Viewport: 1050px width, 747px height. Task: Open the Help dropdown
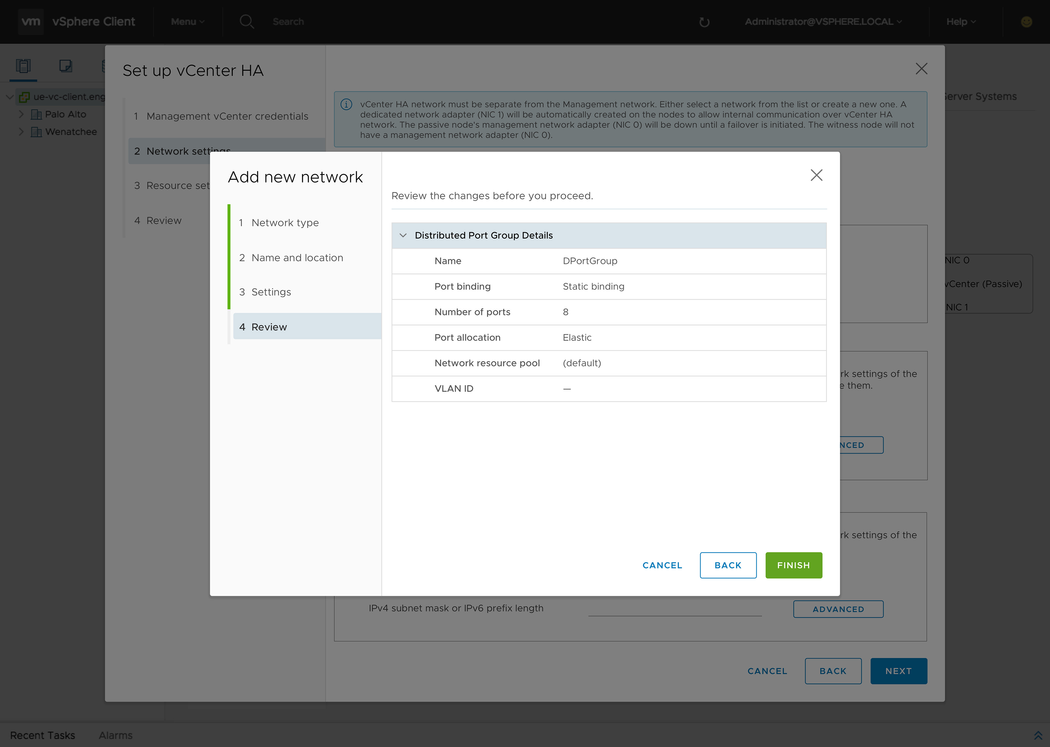click(961, 22)
